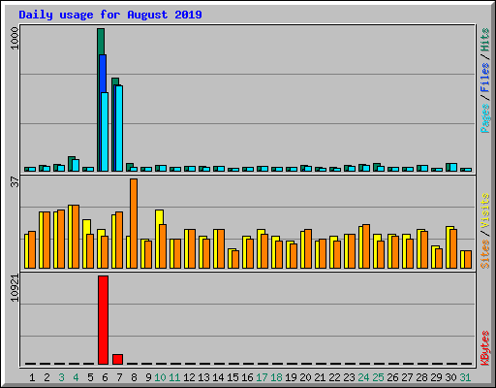Viewport: 496px width, 388px height.
Task: Click the dark green Hits bar on day 6
Action: click(x=101, y=42)
